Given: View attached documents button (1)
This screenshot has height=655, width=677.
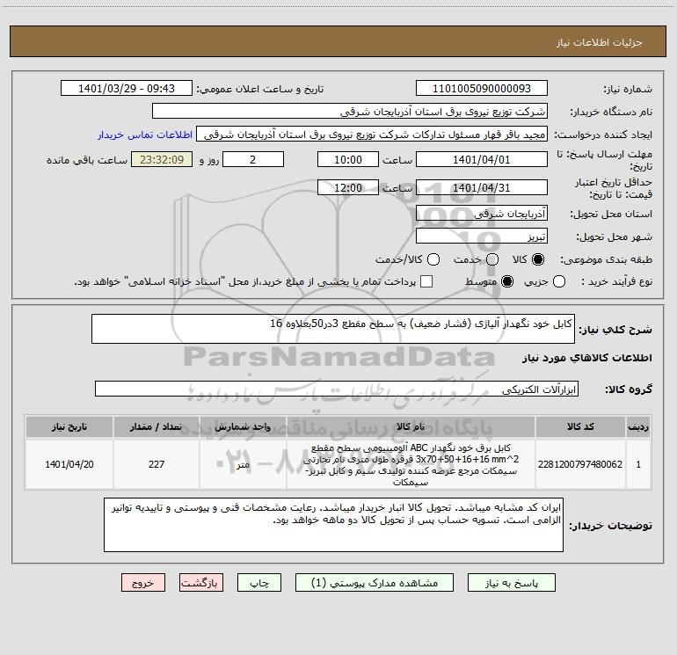Looking at the screenshot, I should (375, 583).
